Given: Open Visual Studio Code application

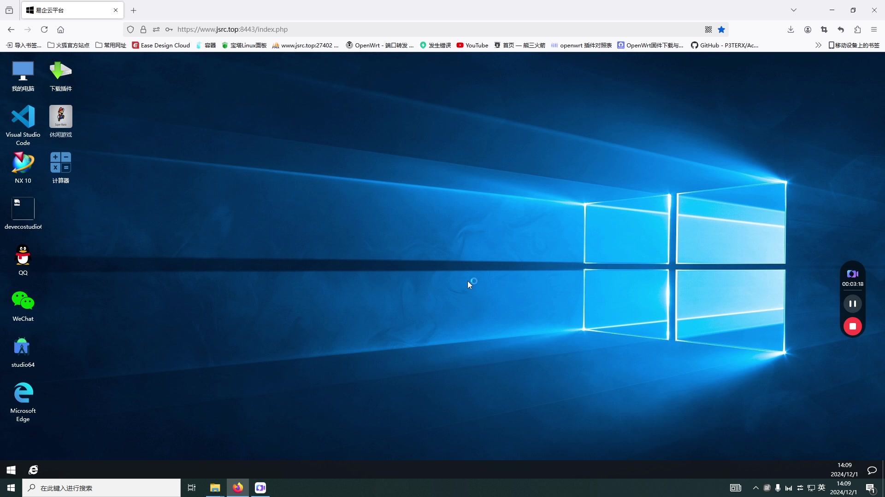Looking at the screenshot, I should click(x=23, y=120).
